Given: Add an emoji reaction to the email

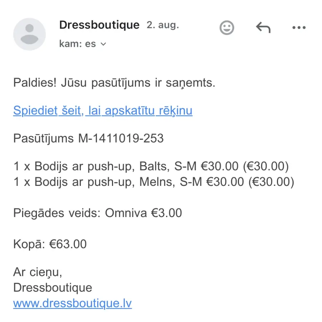Looking at the screenshot, I should coord(227,28).
